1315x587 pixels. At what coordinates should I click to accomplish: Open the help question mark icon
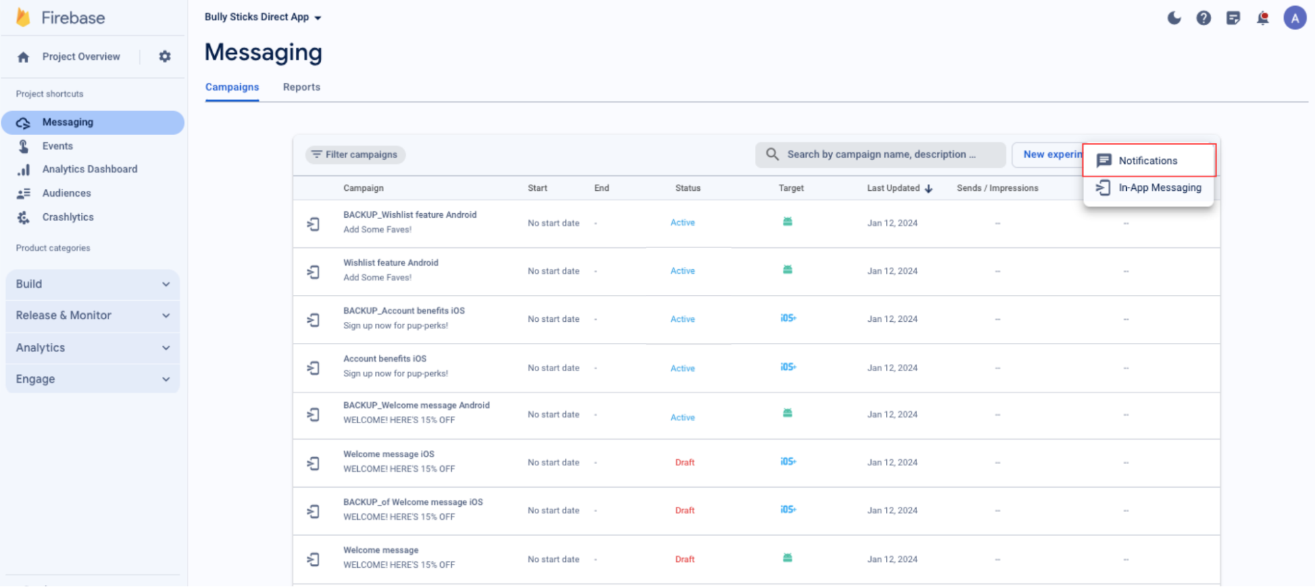pos(1203,18)
